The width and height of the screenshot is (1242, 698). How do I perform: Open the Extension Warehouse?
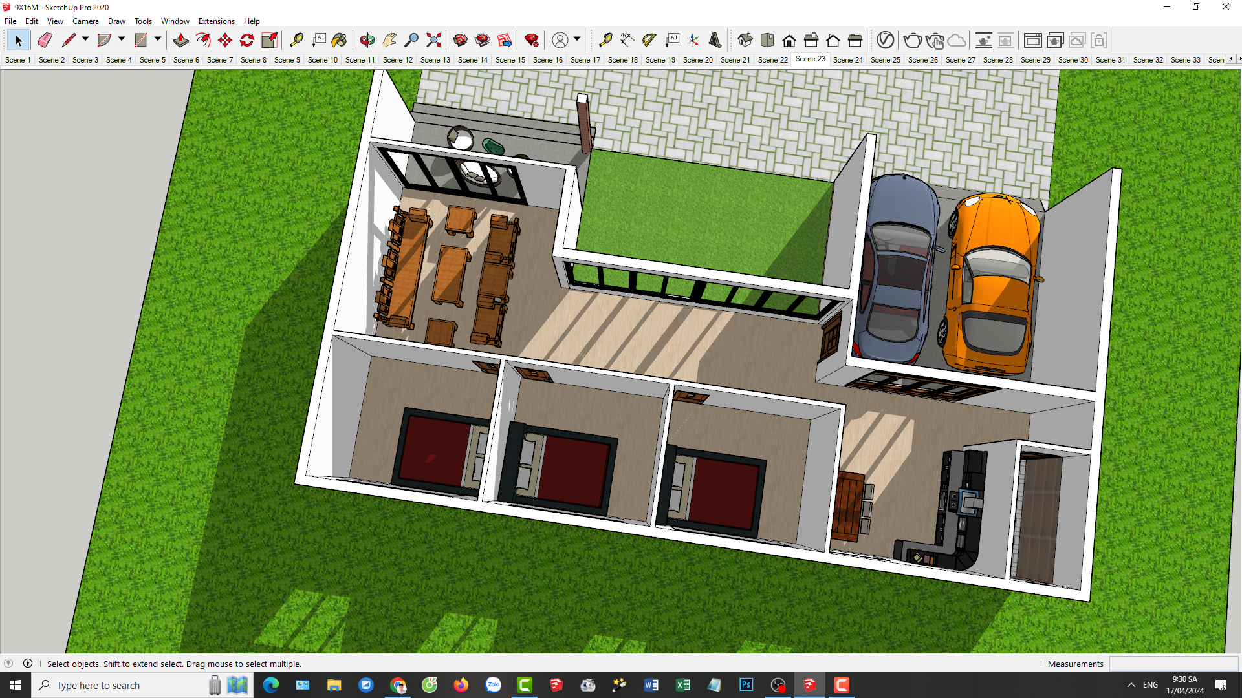[x=483, y=40]
